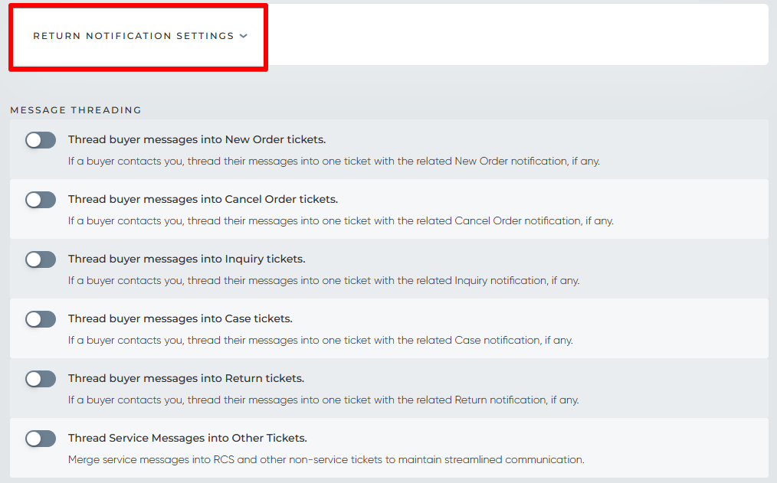Click 'Thread buyer messages into Return tickets.' label
The width and height of the screenshot is (777, 483).
coord(186,378)
